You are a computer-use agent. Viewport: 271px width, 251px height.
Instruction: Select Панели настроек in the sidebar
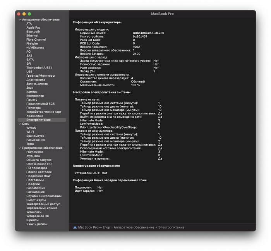(39, 172)
